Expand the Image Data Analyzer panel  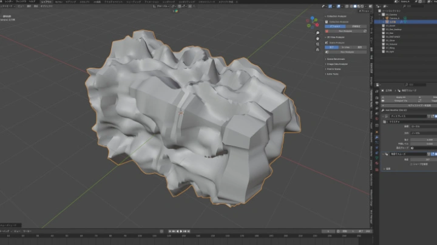pyautogui.click(x=336, y=64)
